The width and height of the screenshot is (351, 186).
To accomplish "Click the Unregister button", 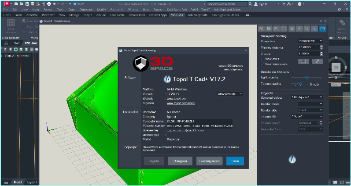I will pos(180,161).
